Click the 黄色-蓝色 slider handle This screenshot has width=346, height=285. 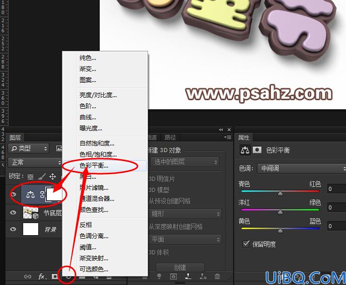click(280, 231)
